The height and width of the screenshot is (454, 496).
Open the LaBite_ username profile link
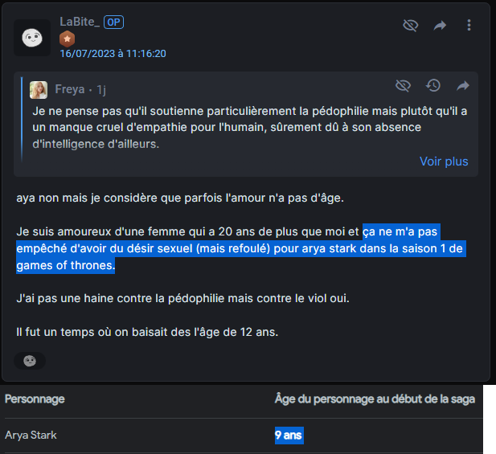[x=79, y=22]
